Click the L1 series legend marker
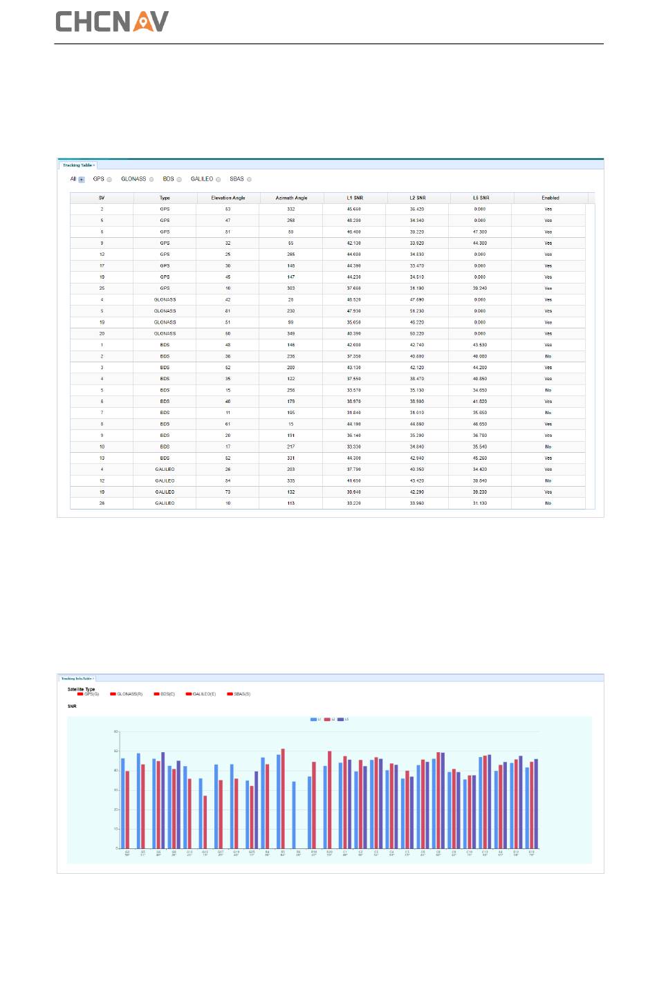The height and width of the screenshot is (981, 657). [313, 720]
